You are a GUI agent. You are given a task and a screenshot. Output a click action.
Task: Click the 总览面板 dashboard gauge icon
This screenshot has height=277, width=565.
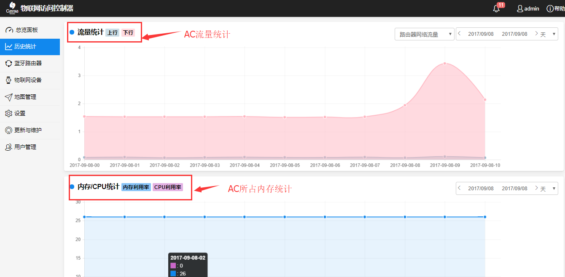9,30
